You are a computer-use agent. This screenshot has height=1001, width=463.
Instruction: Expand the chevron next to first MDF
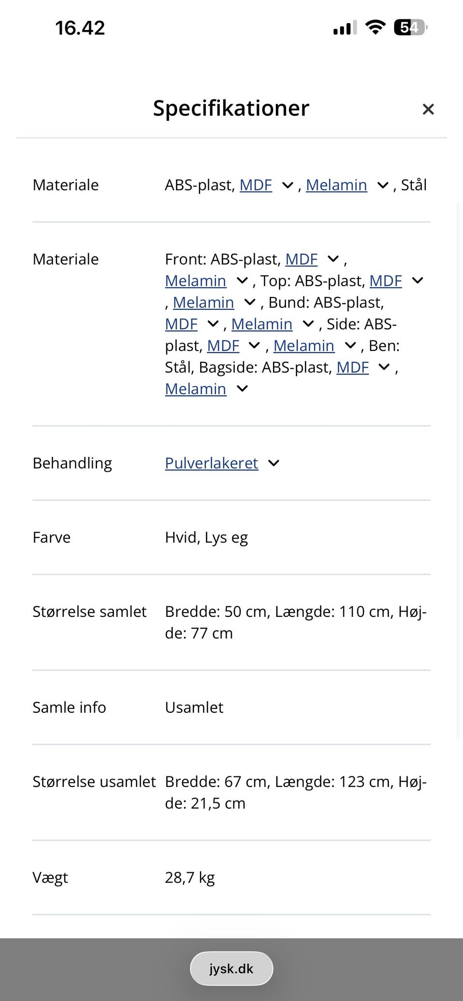(x=286, y=185)
